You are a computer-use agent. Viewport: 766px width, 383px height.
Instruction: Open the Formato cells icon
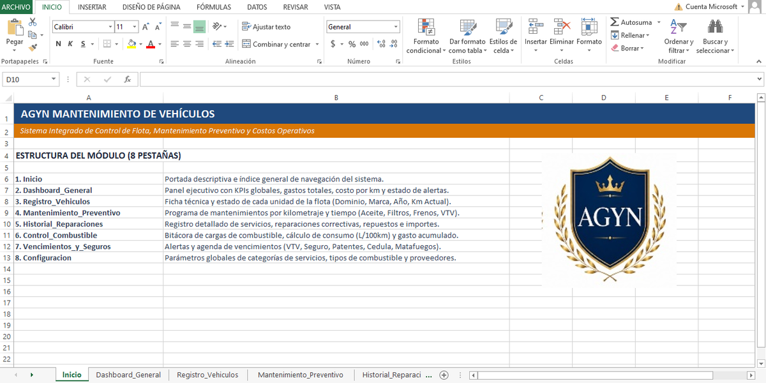(589, 27)
